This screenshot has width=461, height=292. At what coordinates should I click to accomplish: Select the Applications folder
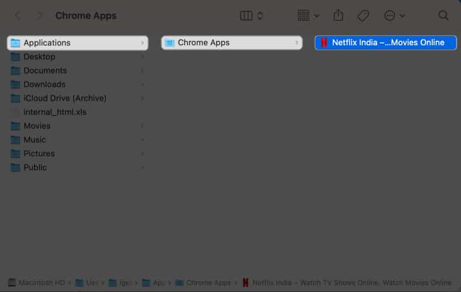coord(47,43)
